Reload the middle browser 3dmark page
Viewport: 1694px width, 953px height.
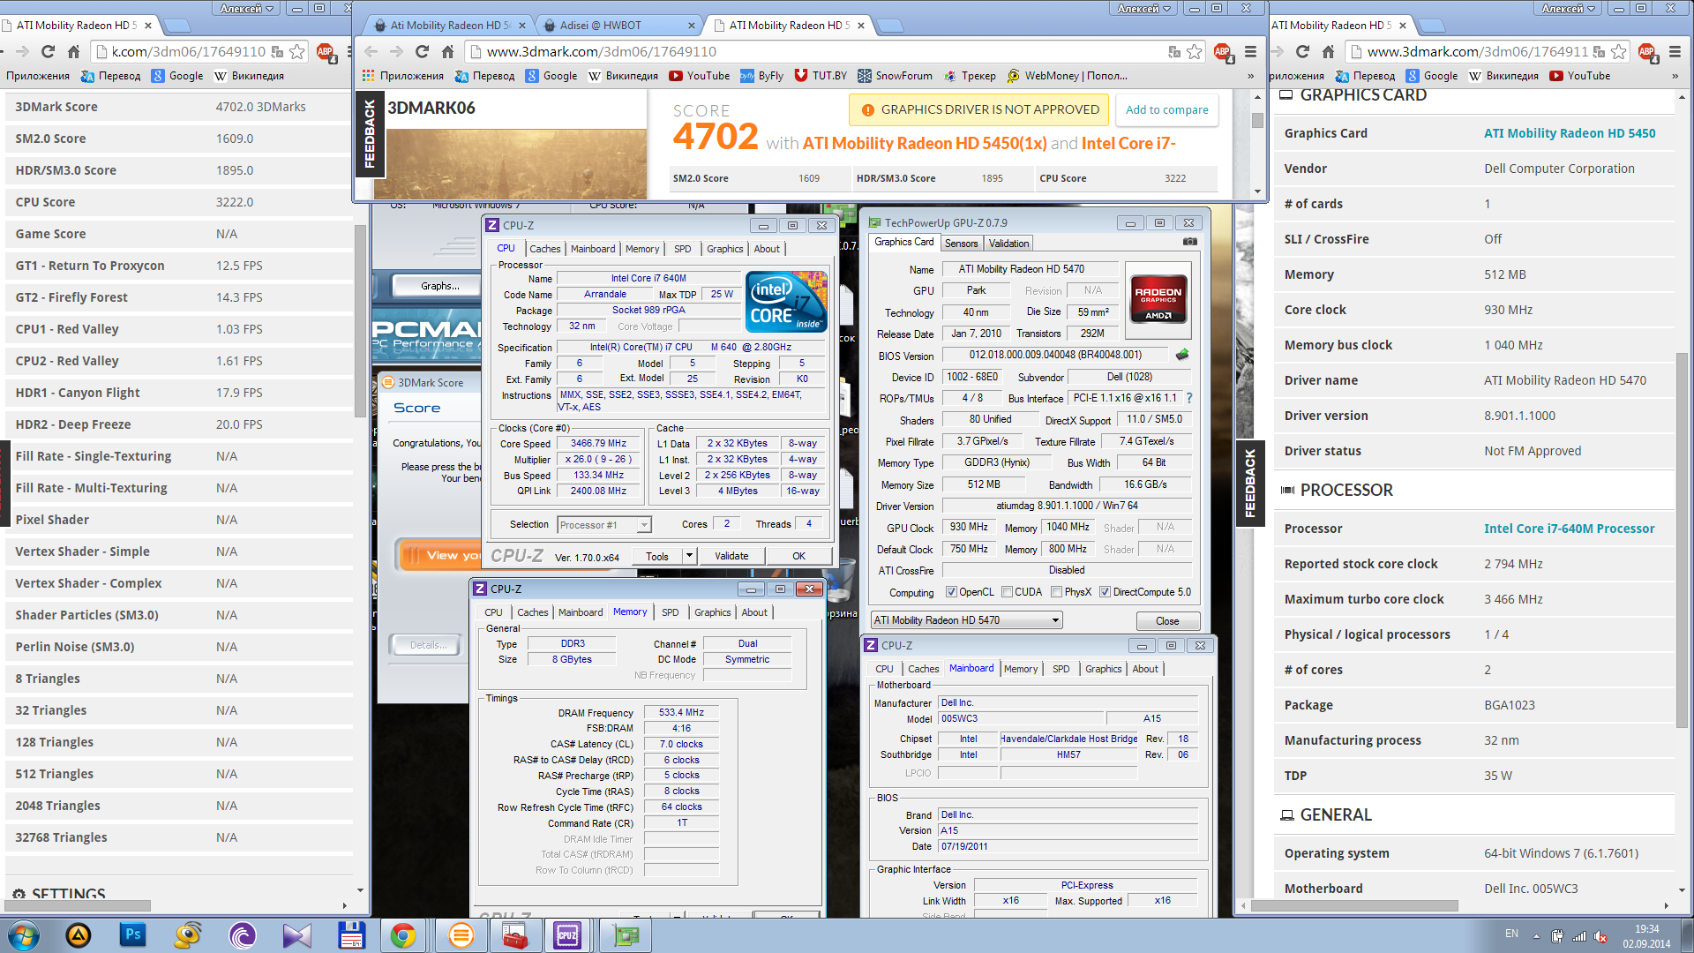point(422,52)
